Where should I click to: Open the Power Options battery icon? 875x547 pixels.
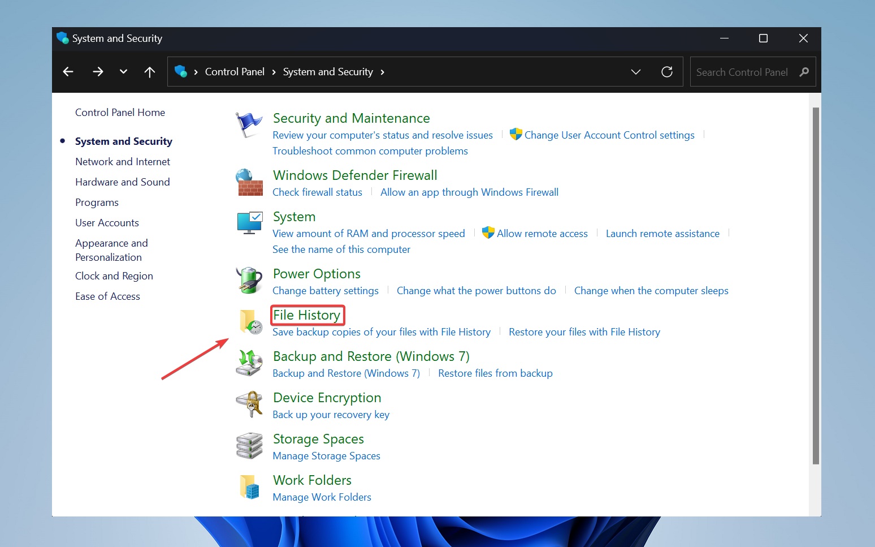249,280
